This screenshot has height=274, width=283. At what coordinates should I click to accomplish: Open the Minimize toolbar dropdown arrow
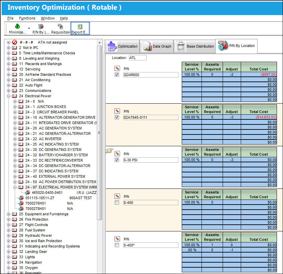coord(29,28)
